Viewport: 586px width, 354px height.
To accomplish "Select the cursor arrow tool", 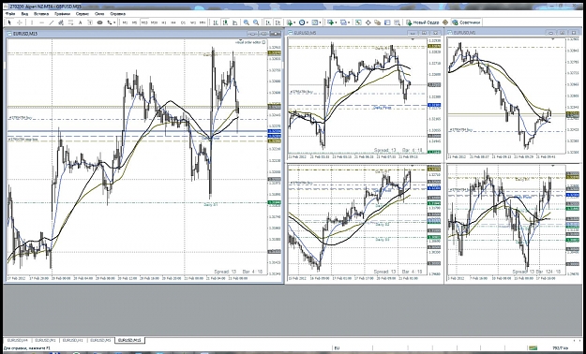I will tap(9, 22).
